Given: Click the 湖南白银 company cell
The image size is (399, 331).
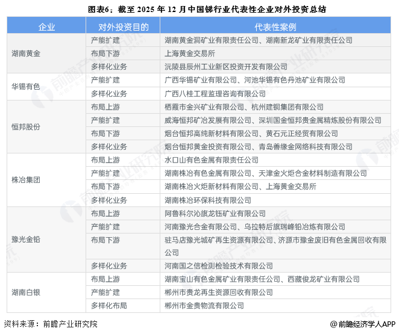Looking at the screenshot, I should pos(46,292).
